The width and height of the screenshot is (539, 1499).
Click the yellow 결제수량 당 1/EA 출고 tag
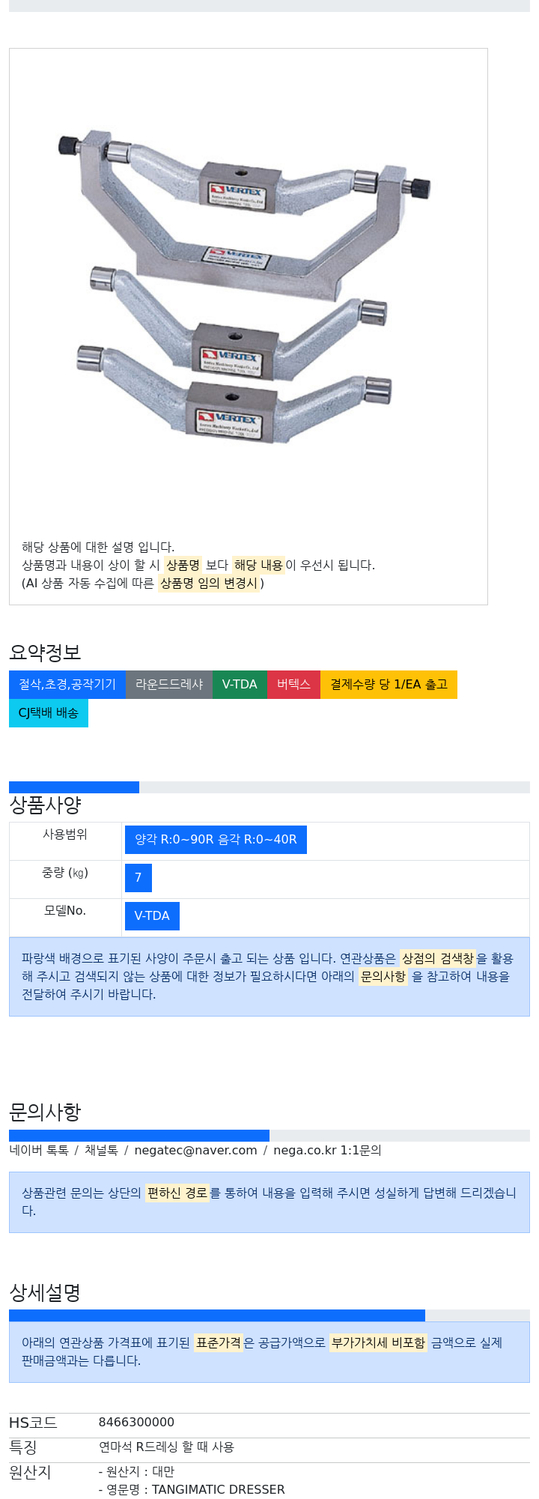click(x=389, y=685)
